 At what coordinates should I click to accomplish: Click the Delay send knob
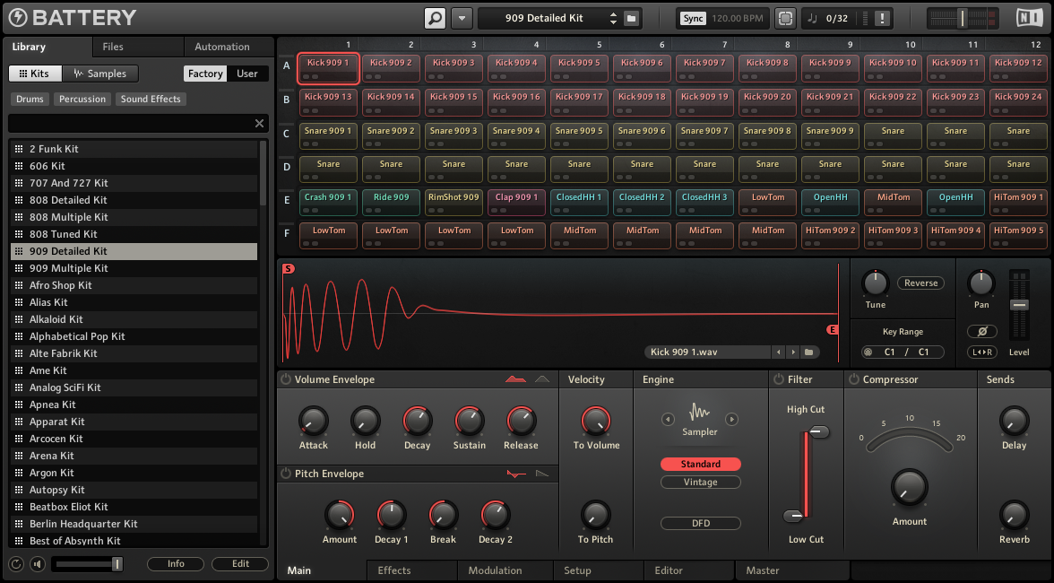(x=1014, y=421)
